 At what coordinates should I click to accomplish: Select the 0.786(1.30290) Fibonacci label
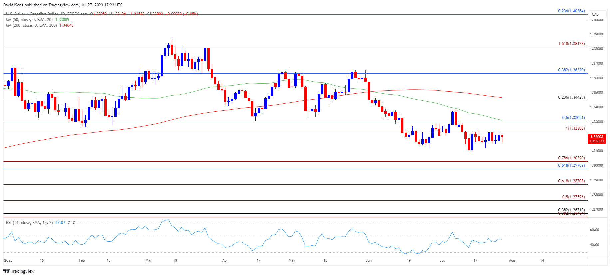click(x=571, y=158)
